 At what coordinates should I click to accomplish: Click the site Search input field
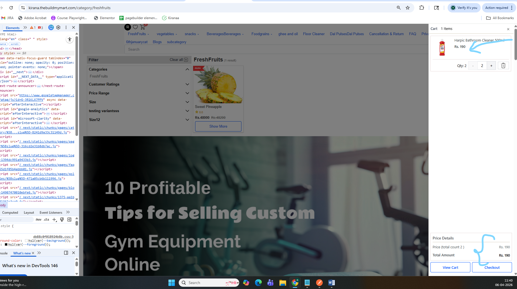point(276,49)
